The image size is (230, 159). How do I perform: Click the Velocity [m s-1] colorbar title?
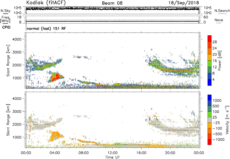click(227, 120)
